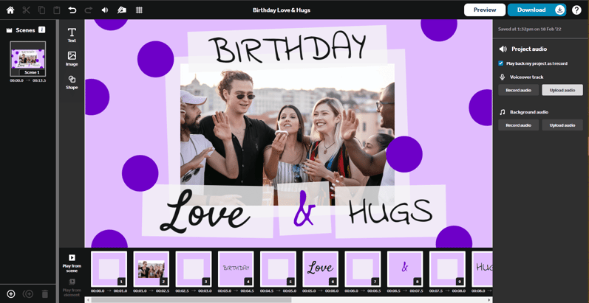
Task: Click the music note icon beside Background audio
Action: 503,112
